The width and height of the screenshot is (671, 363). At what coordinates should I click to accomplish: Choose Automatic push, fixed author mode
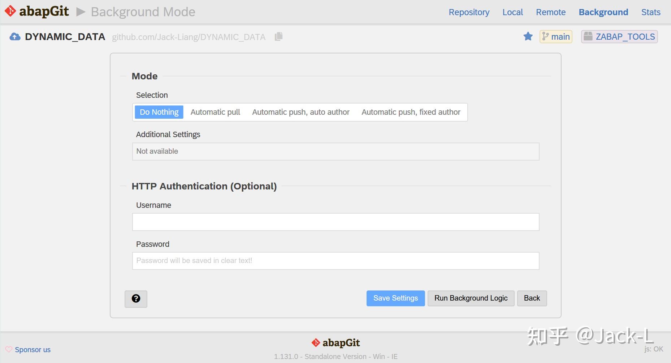click(x=411, y=112)
